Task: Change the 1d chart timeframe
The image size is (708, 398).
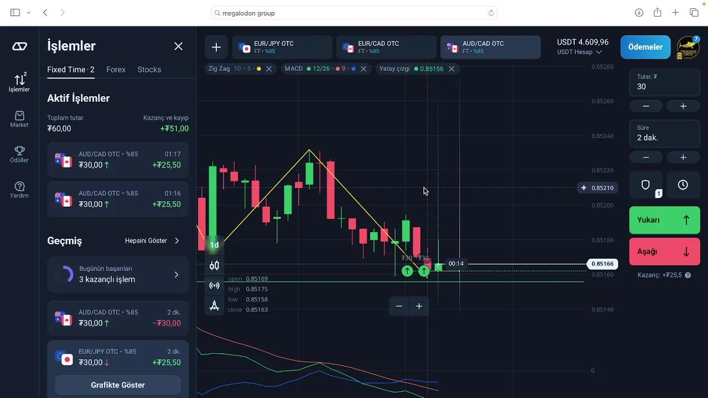Action: (214, 245)
